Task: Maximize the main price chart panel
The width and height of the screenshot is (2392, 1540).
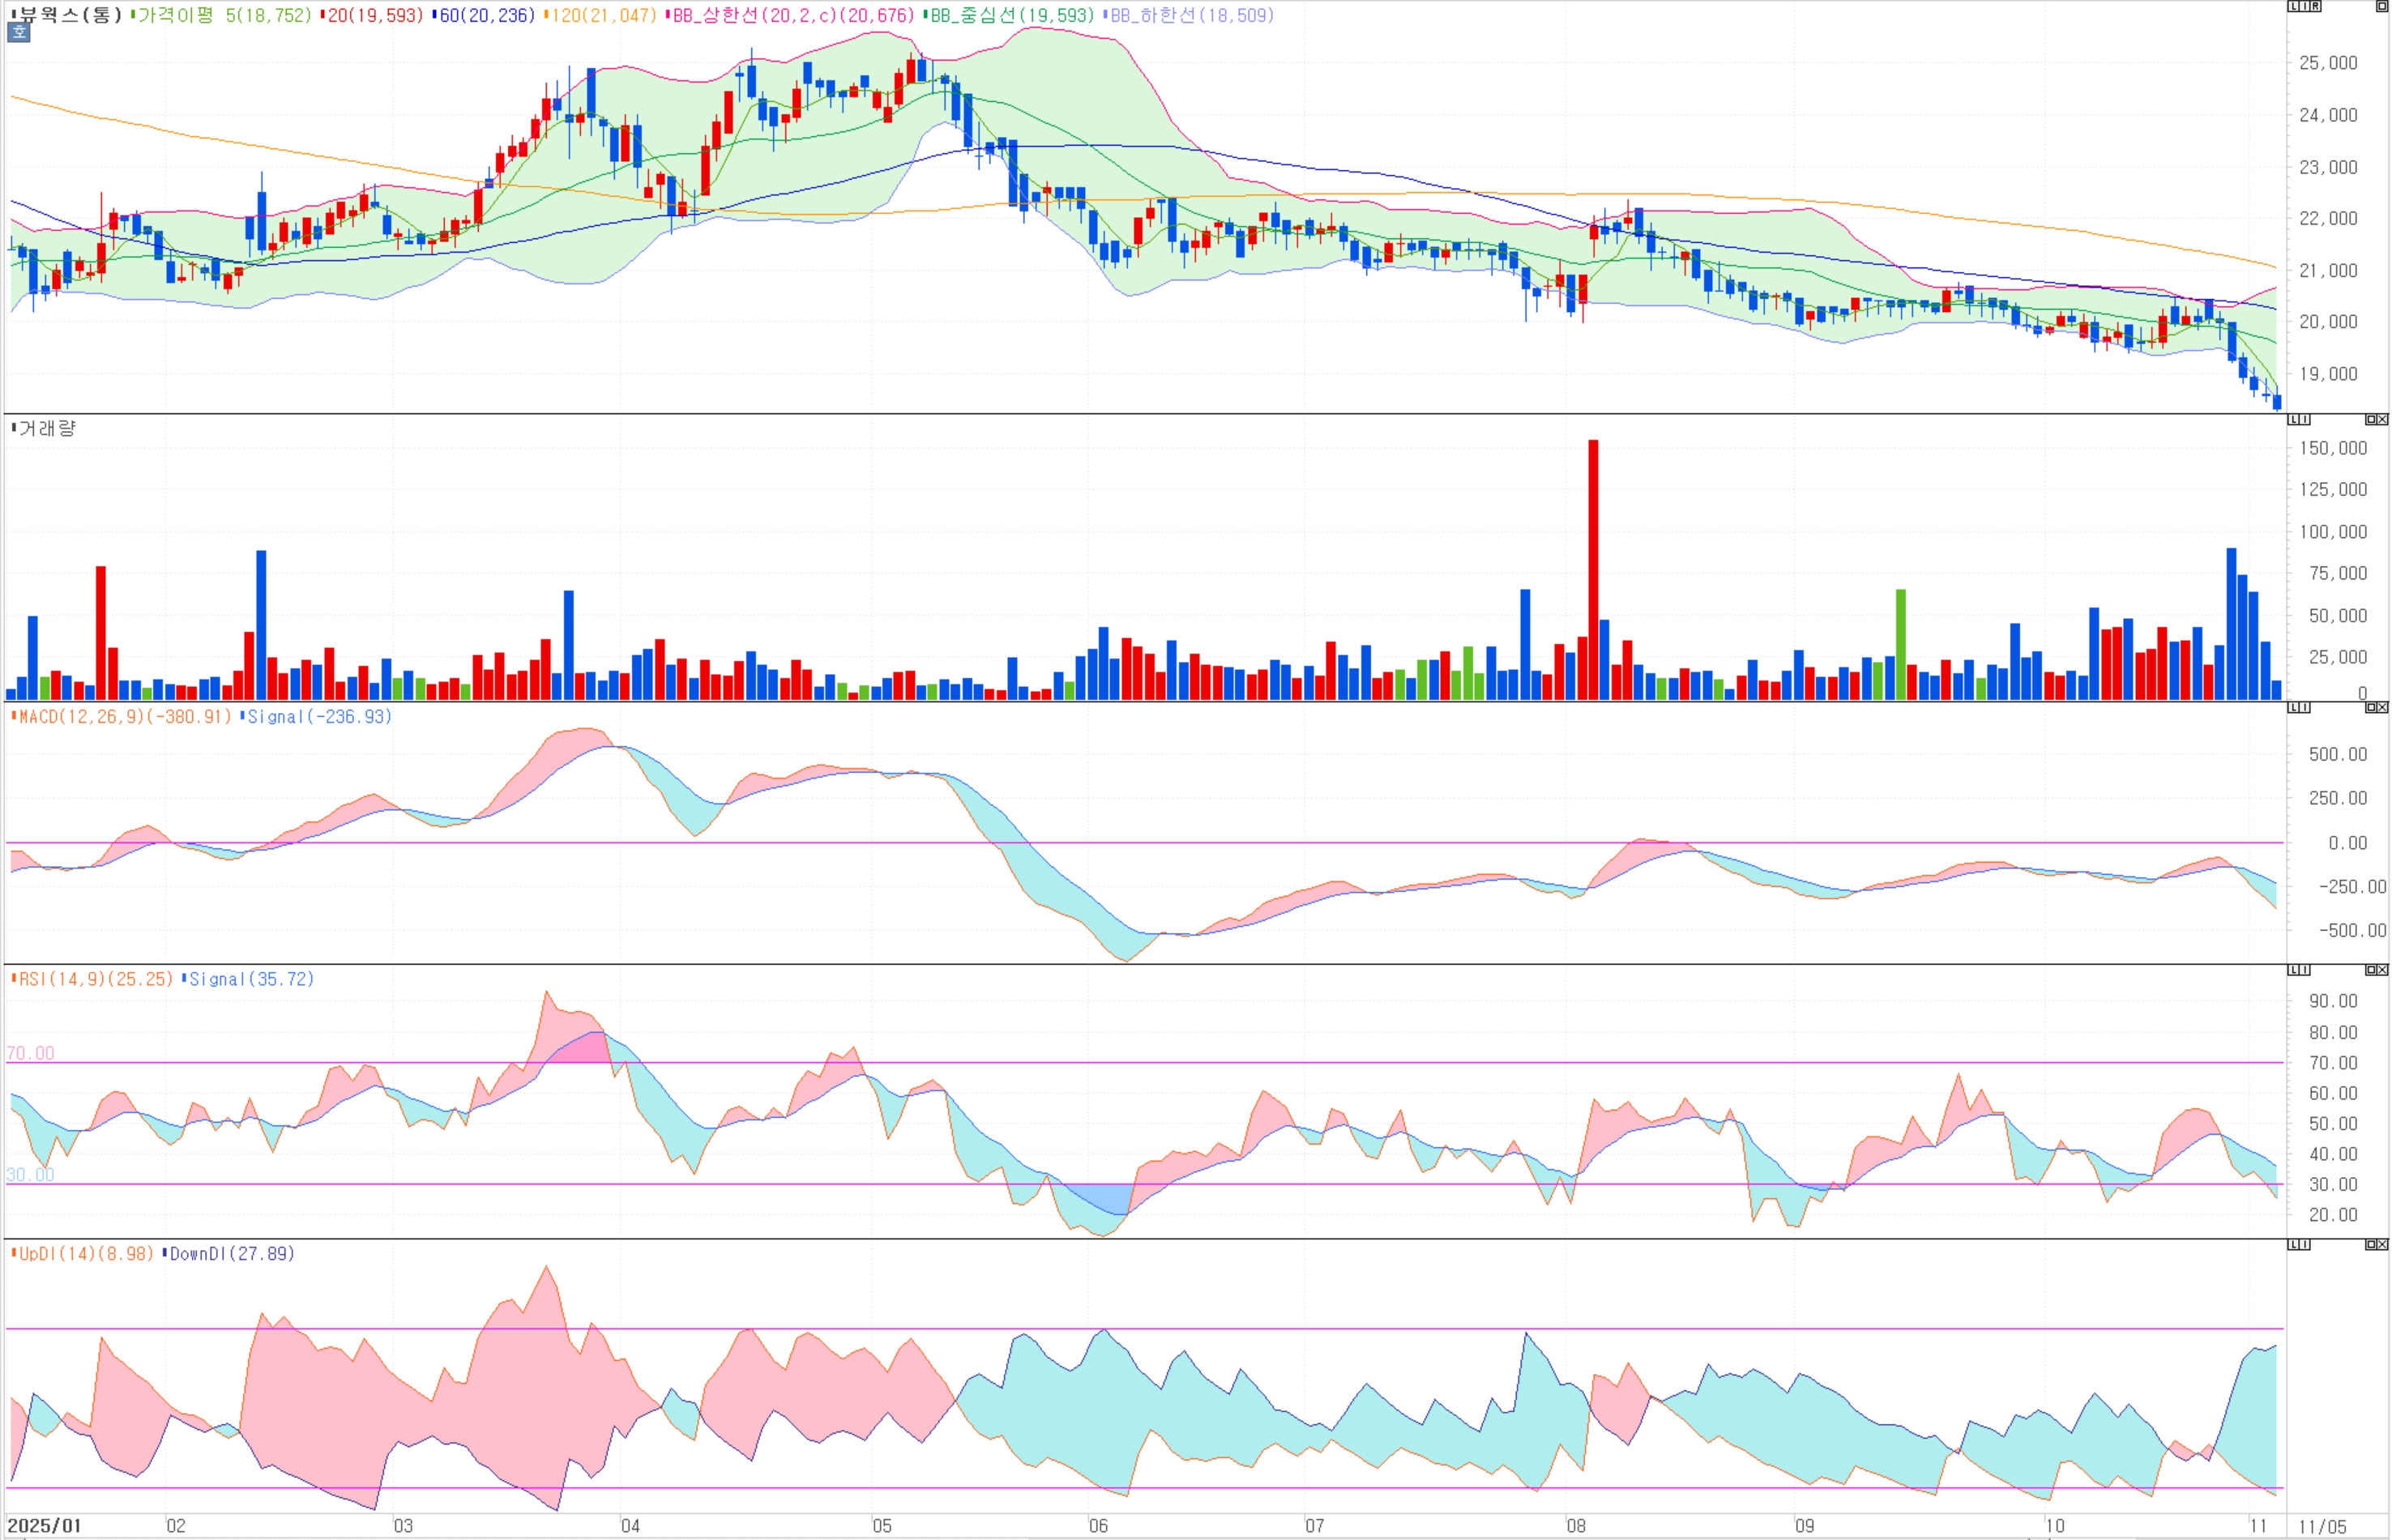Action: (2382, 6)
